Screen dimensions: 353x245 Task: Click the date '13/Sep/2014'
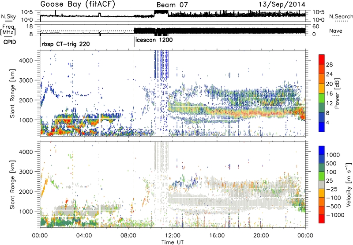pos(282,4)
